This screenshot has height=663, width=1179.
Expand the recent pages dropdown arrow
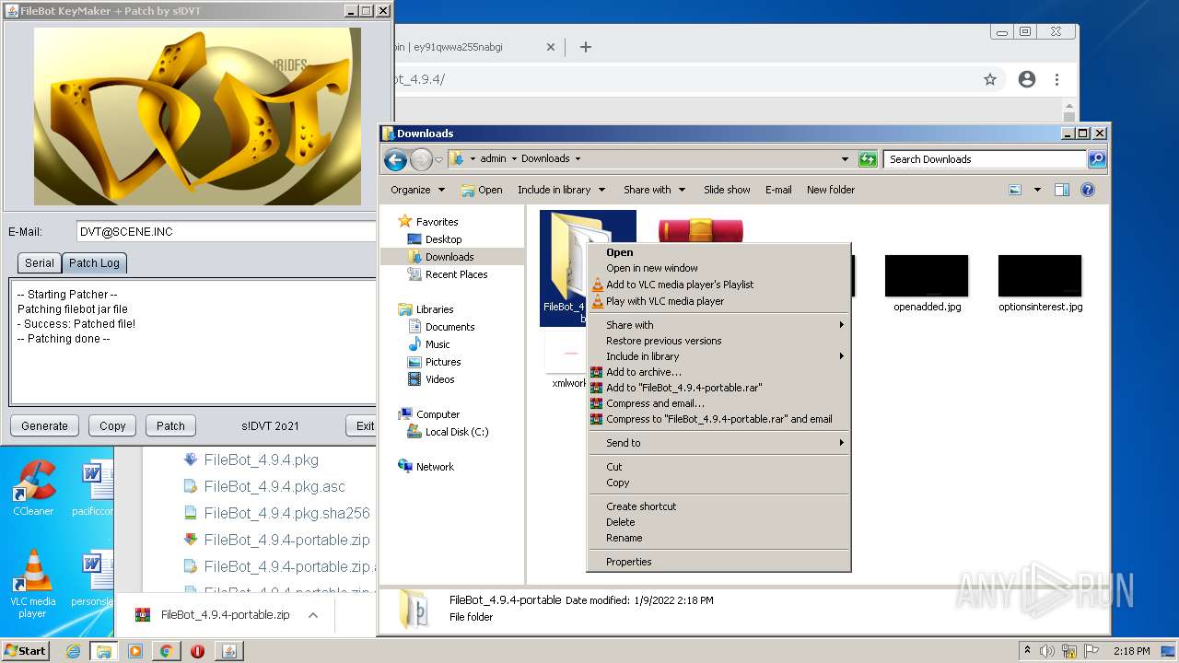438,159
